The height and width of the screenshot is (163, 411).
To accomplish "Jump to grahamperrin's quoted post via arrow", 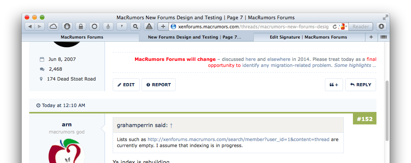I will coord(171,126).
